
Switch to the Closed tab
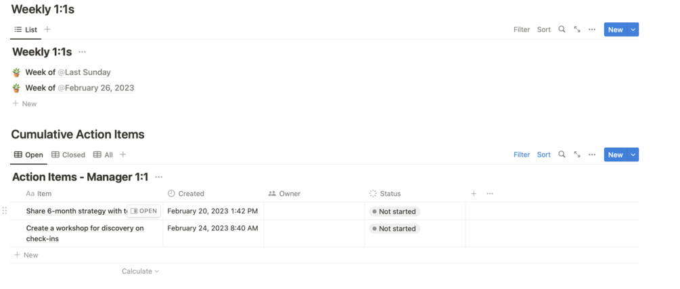[68, 155]
